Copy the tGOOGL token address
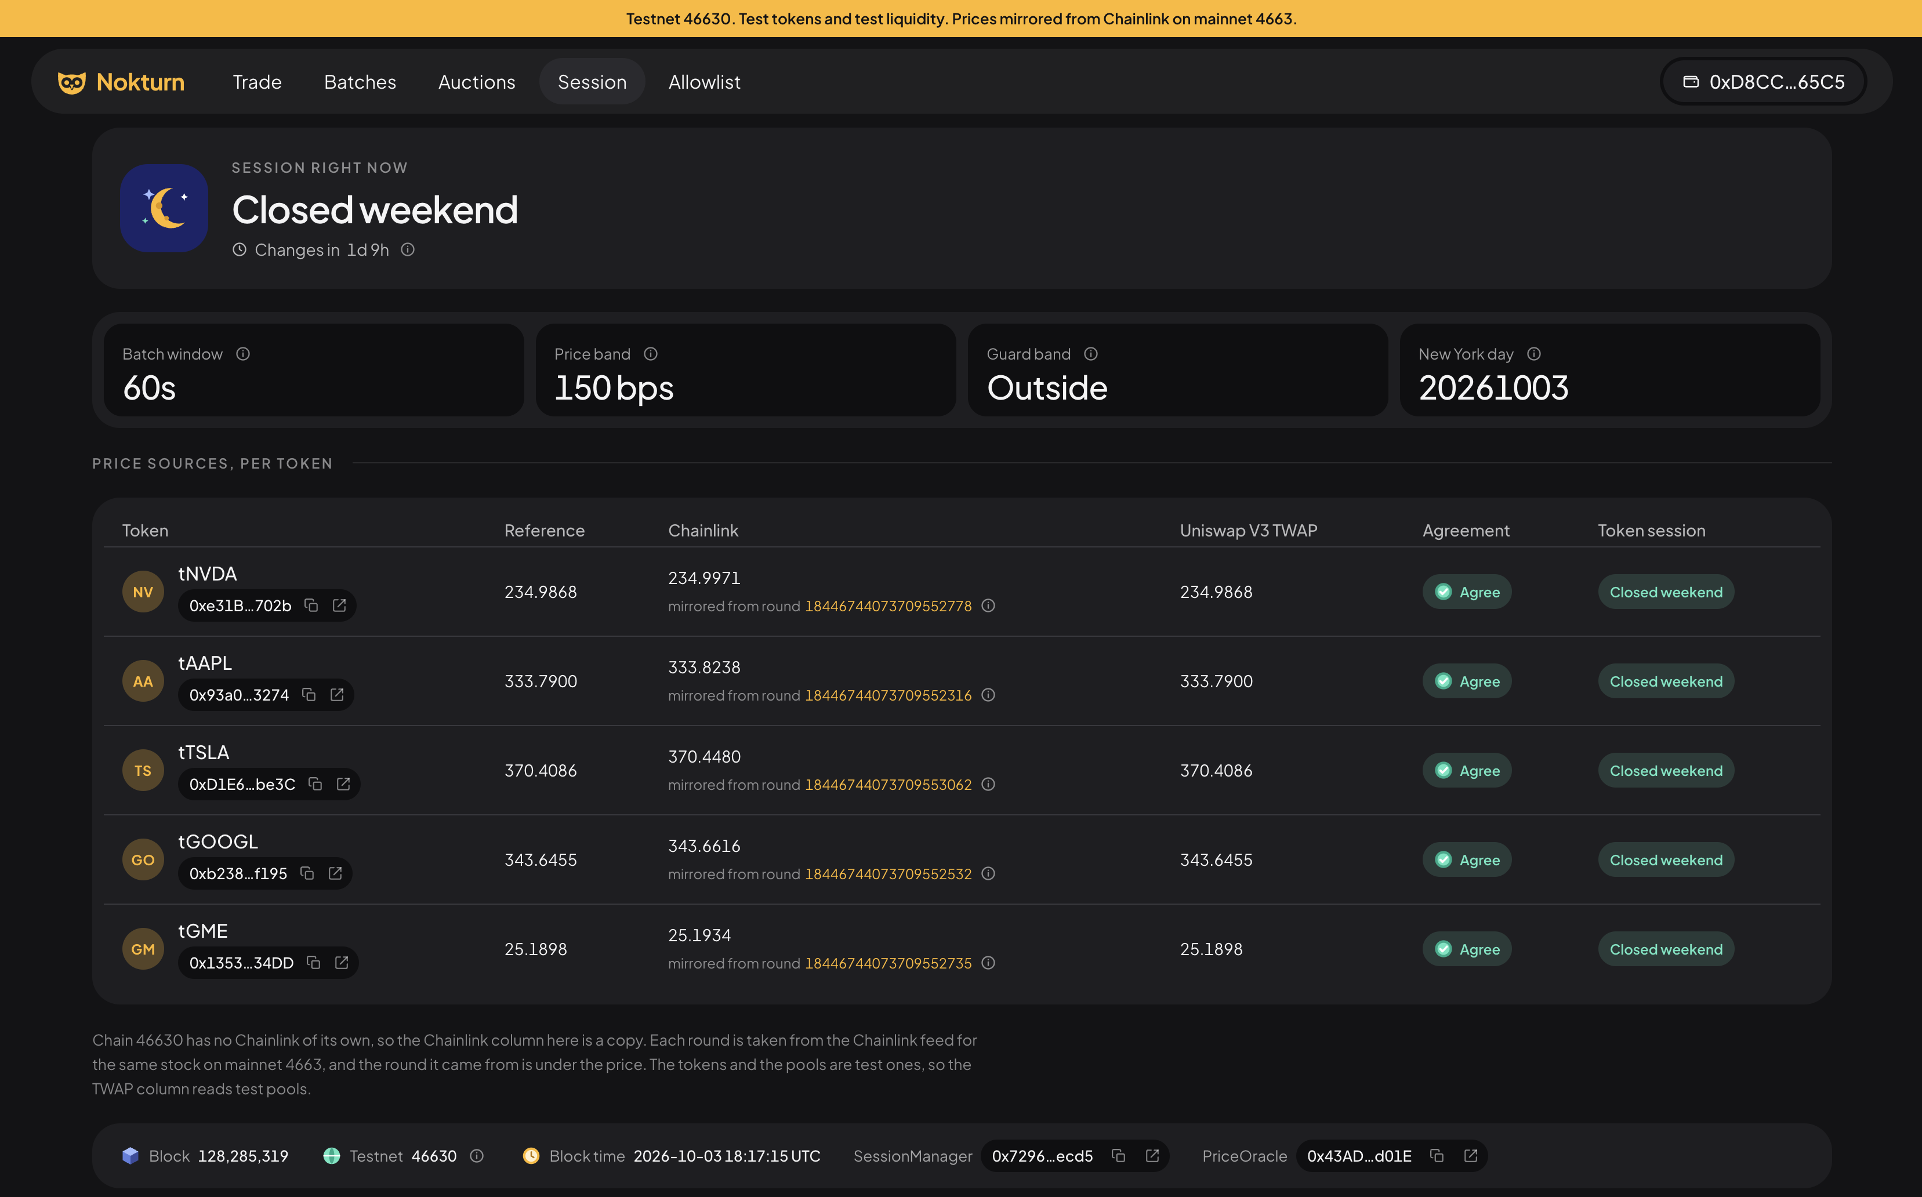This screenshot has height=1197, width=1922. coord(307,873)
